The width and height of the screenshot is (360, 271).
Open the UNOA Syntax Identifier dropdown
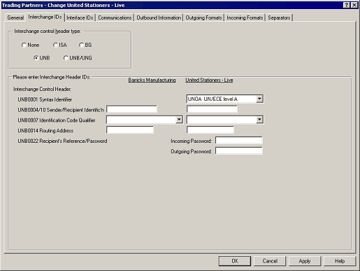(x=259, y=99)
